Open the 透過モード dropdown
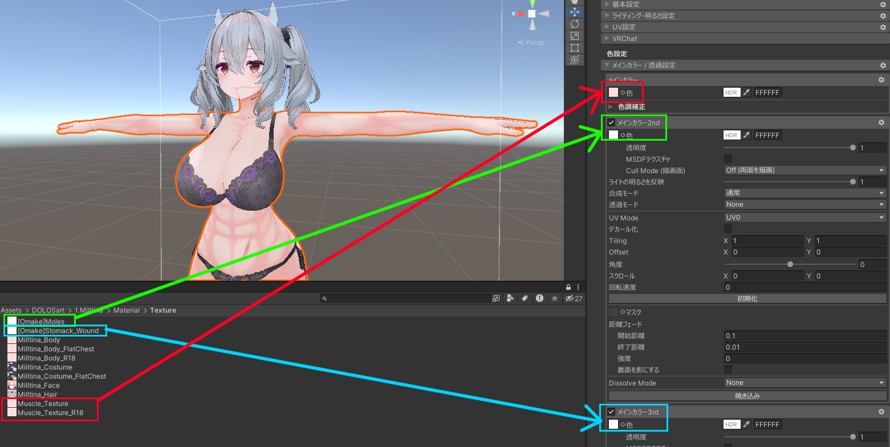890x447 pixels. point(805,204)
